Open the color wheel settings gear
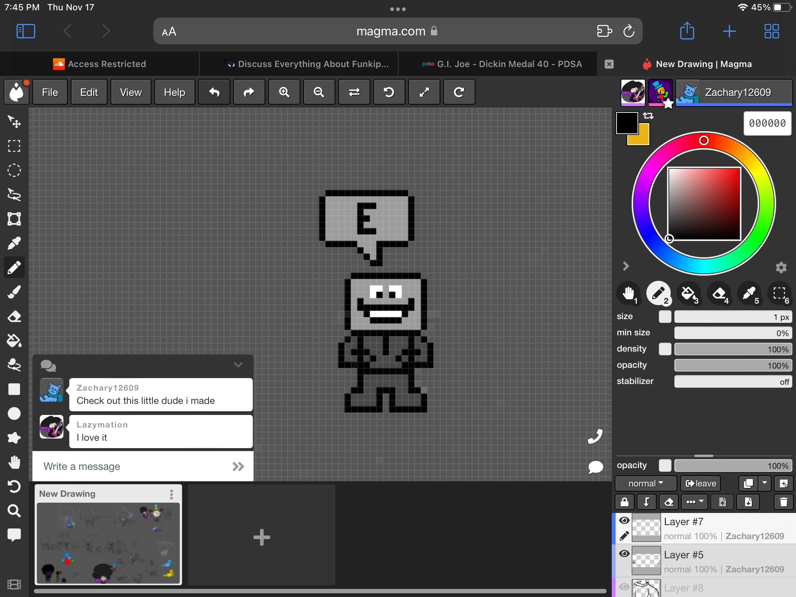Viewport: 796px width, 597px height. (x=781, y=268)
